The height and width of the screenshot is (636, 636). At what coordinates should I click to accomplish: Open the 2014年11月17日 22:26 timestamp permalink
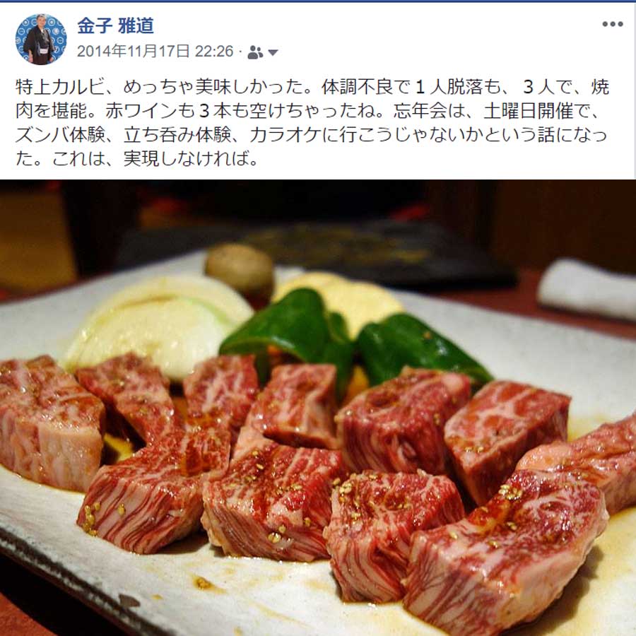(155, 52)
